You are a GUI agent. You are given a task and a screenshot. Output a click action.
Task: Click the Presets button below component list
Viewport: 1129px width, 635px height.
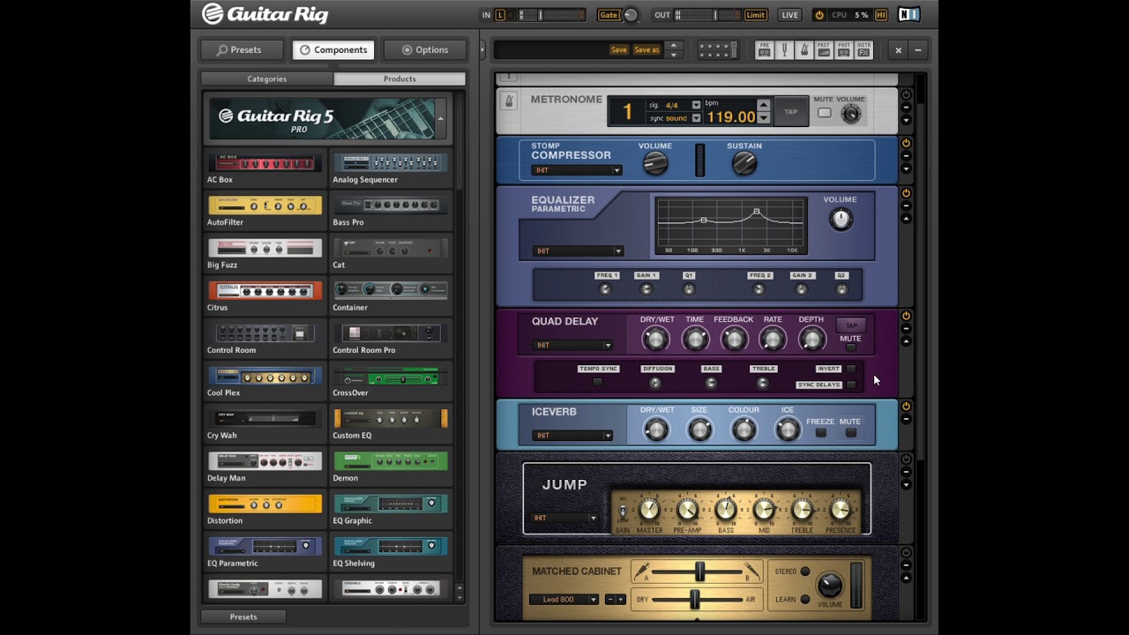243,617
